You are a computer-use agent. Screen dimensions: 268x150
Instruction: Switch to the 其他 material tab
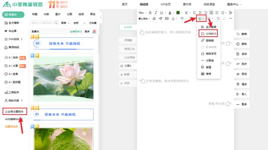[93, 14]
